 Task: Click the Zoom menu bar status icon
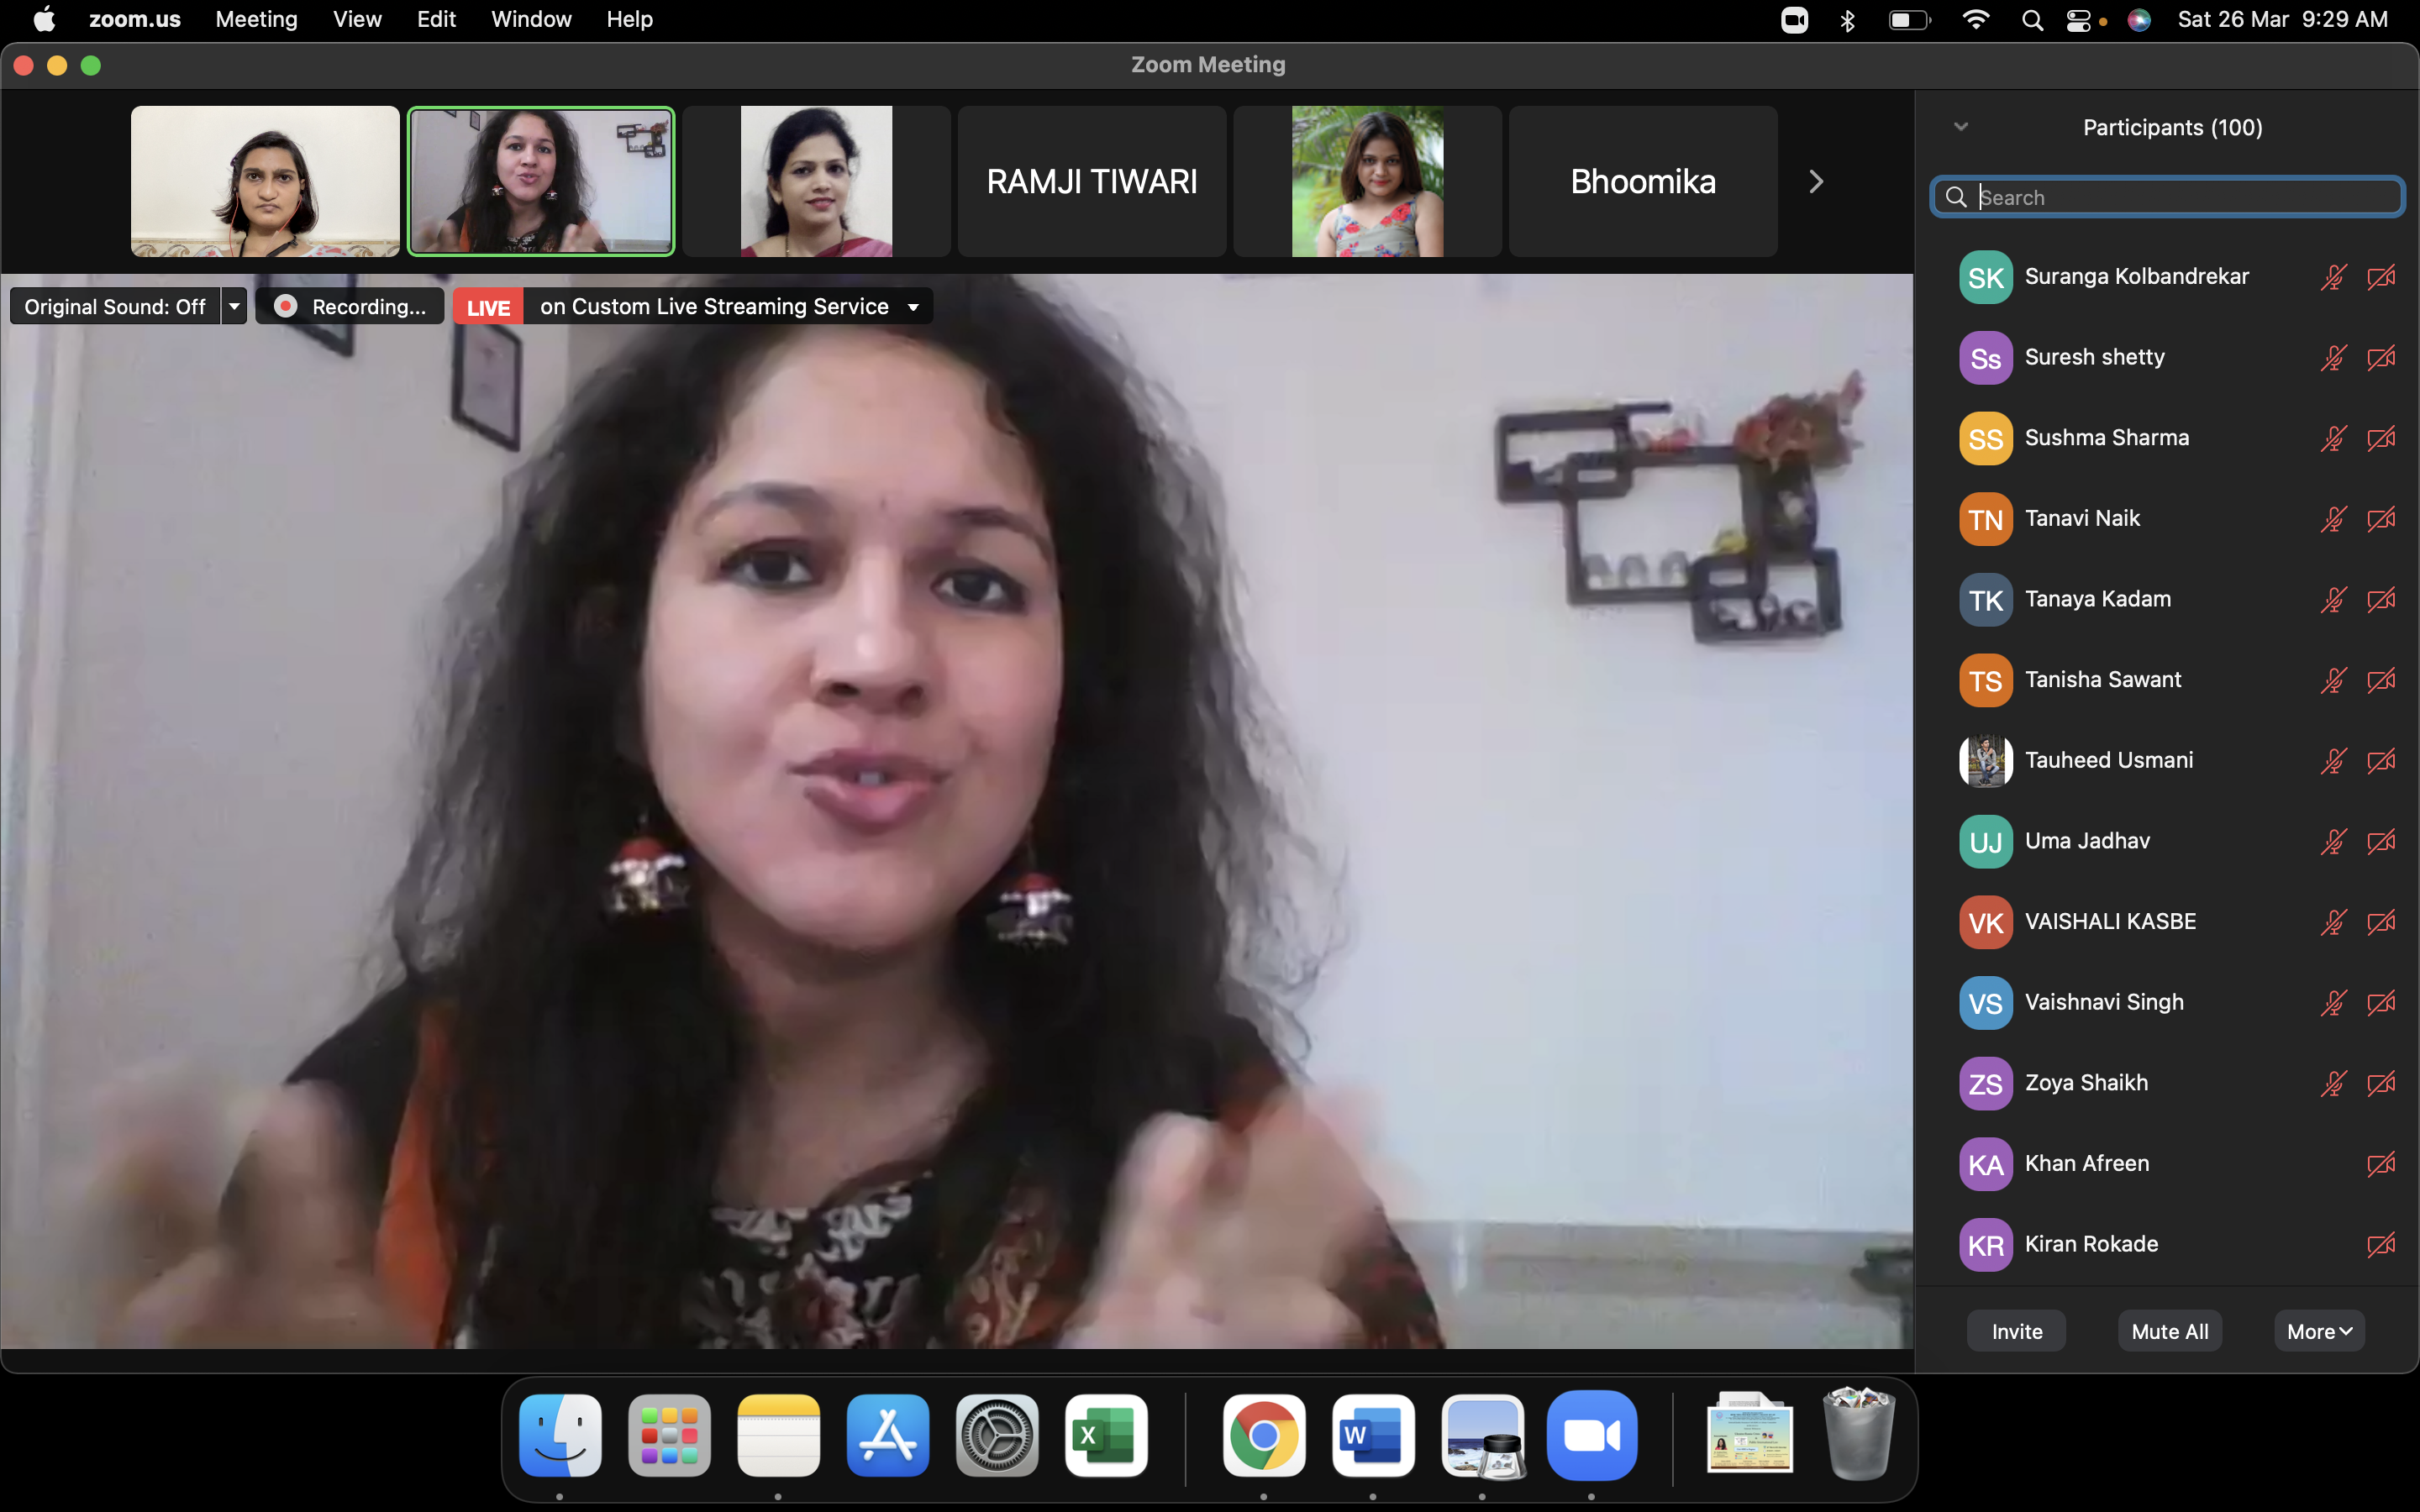click(x=1795, y=20)
